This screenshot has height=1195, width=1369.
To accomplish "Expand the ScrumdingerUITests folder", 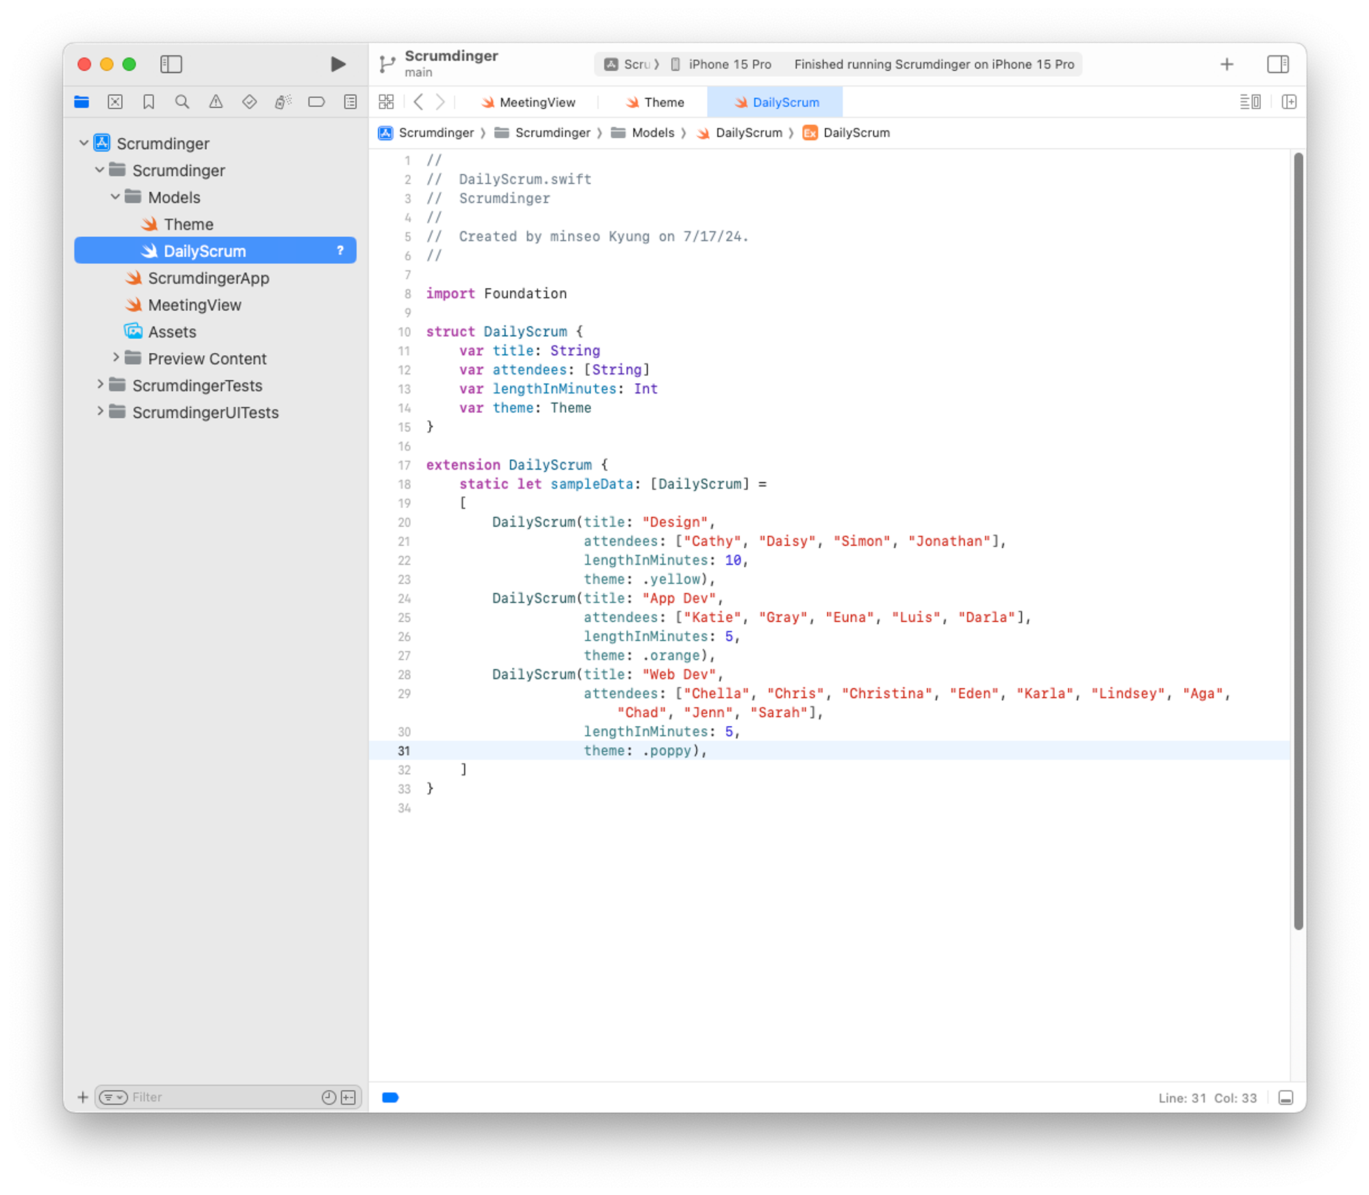I will [100, 411].
